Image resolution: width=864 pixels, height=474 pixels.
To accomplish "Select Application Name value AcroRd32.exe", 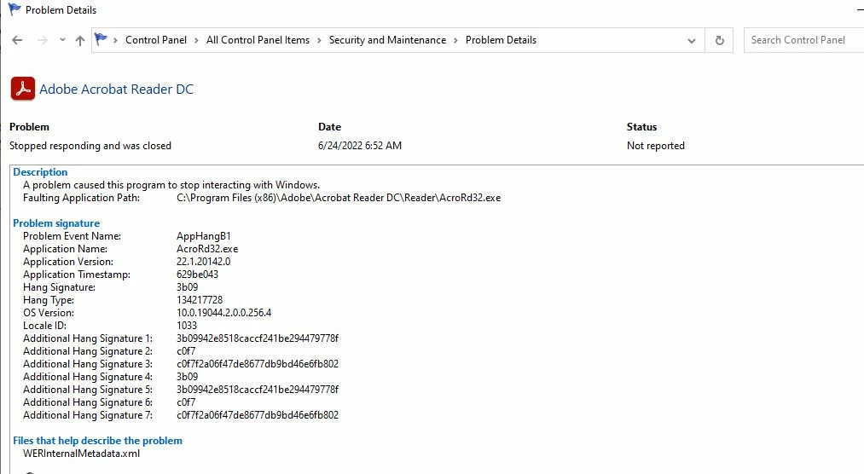I will pyautogui.click(x=207, y=249).
